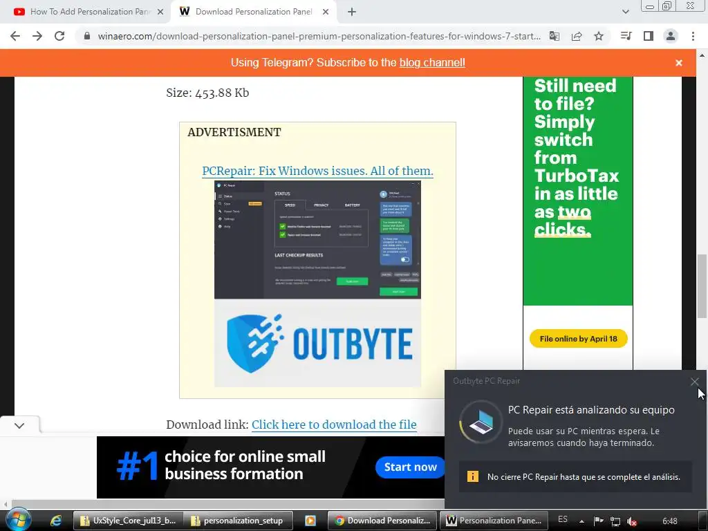View site info via padlock icon
The image size is (708, 531).
(87, 36)
